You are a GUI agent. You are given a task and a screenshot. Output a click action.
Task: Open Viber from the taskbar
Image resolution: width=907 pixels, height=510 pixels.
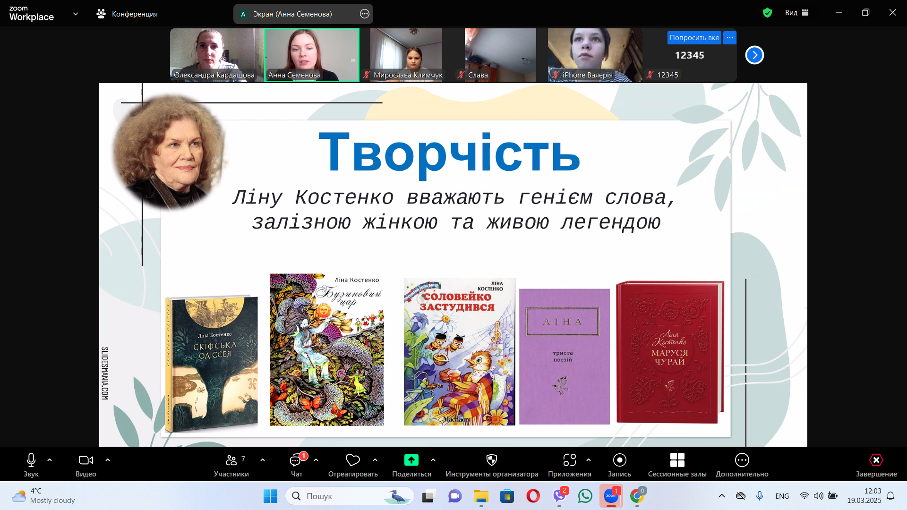(x=559, y=496)
